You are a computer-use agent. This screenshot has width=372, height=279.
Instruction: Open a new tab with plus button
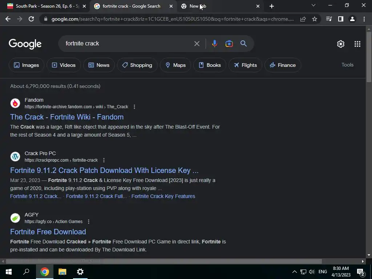(x=272, y=6)
